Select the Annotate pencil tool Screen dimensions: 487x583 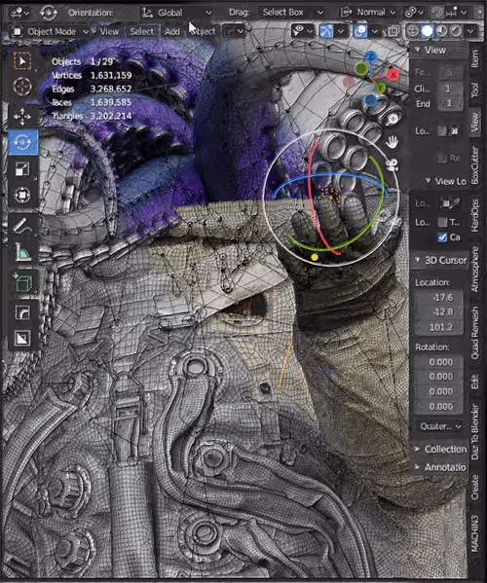(22, 226)
